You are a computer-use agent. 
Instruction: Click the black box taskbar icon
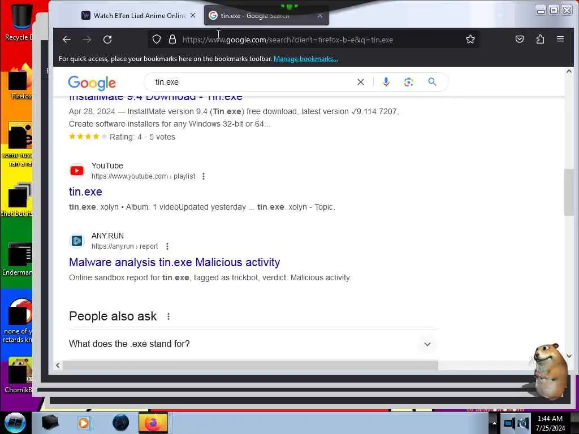point(50,423)
